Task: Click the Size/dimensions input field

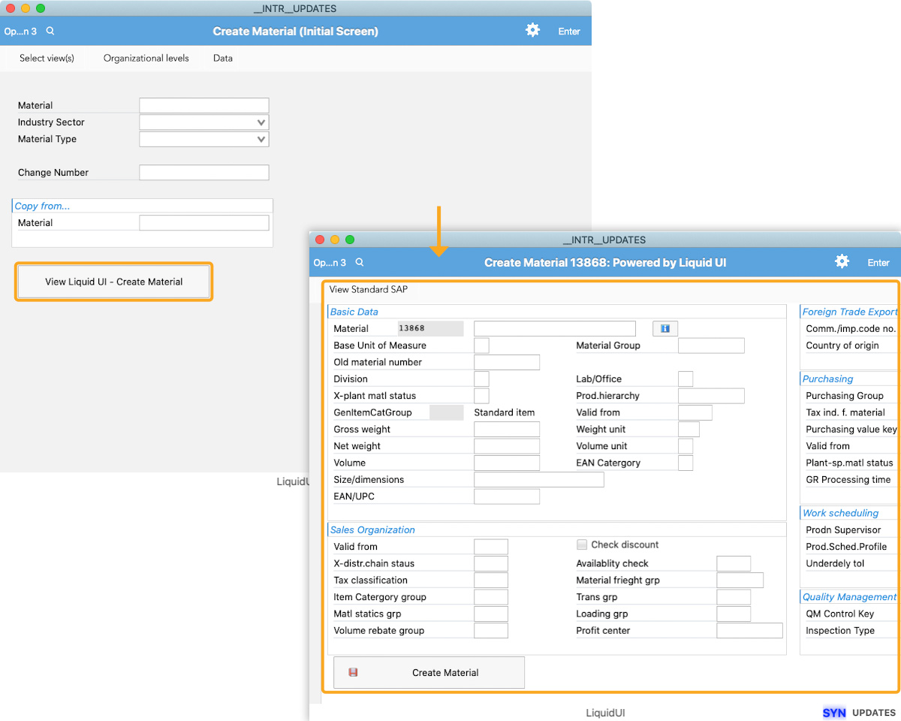Action: pos(538,479)
